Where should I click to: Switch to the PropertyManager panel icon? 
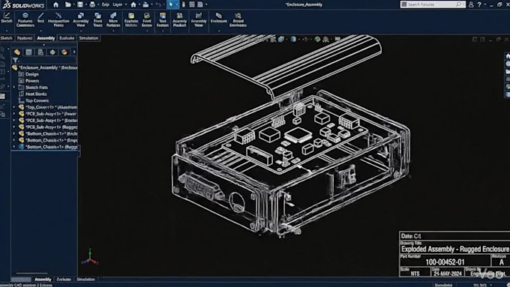pyautogui.click(x=28, y=52)
